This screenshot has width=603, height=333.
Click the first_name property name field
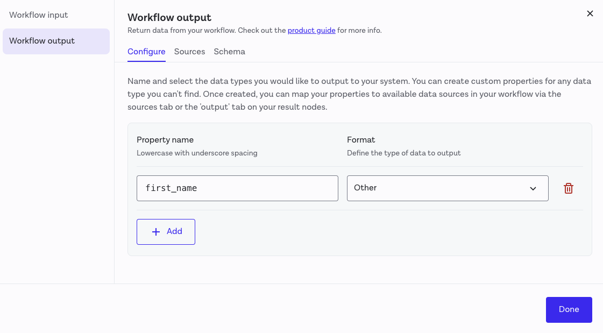[x=237, y=188]
